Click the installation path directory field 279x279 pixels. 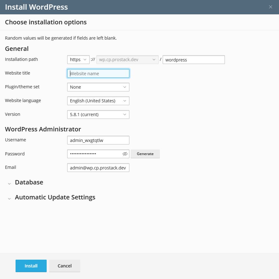[193, 60]
